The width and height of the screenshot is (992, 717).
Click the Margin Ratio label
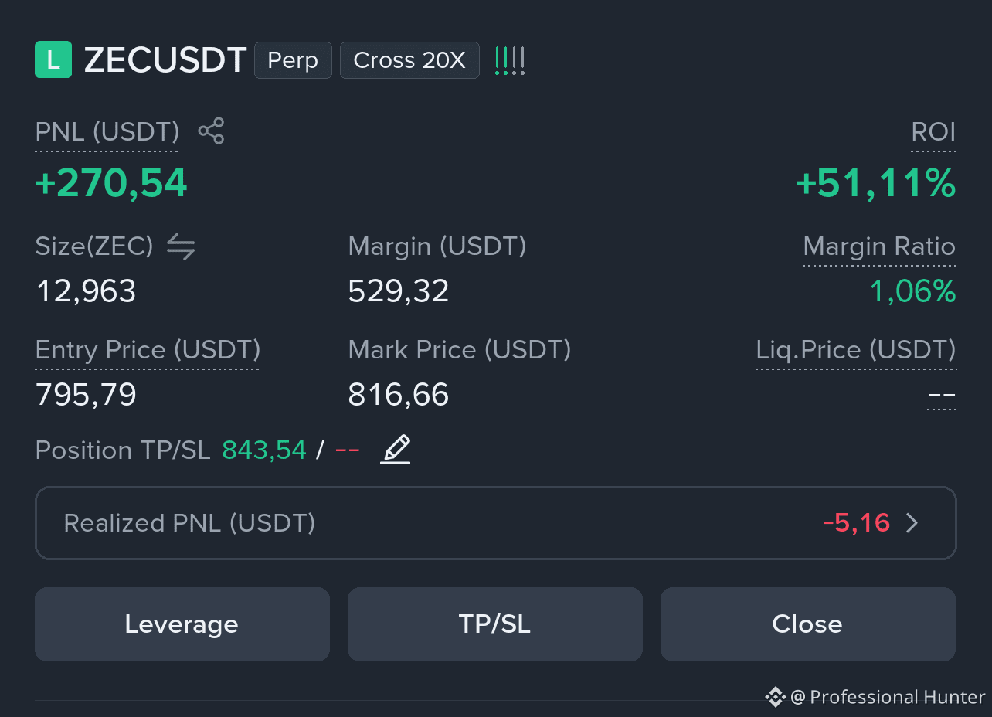(x=879, y=246)
